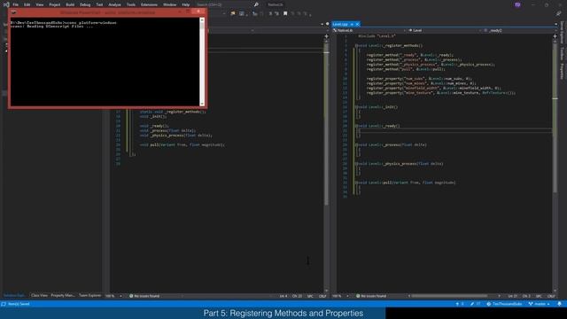This screenshot has width=567, height=319.
Task: Collapse the Level::pull function
Action: tap(356, 183)
